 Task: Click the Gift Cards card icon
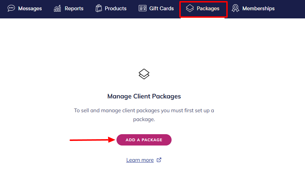click(x=143, y=8)
